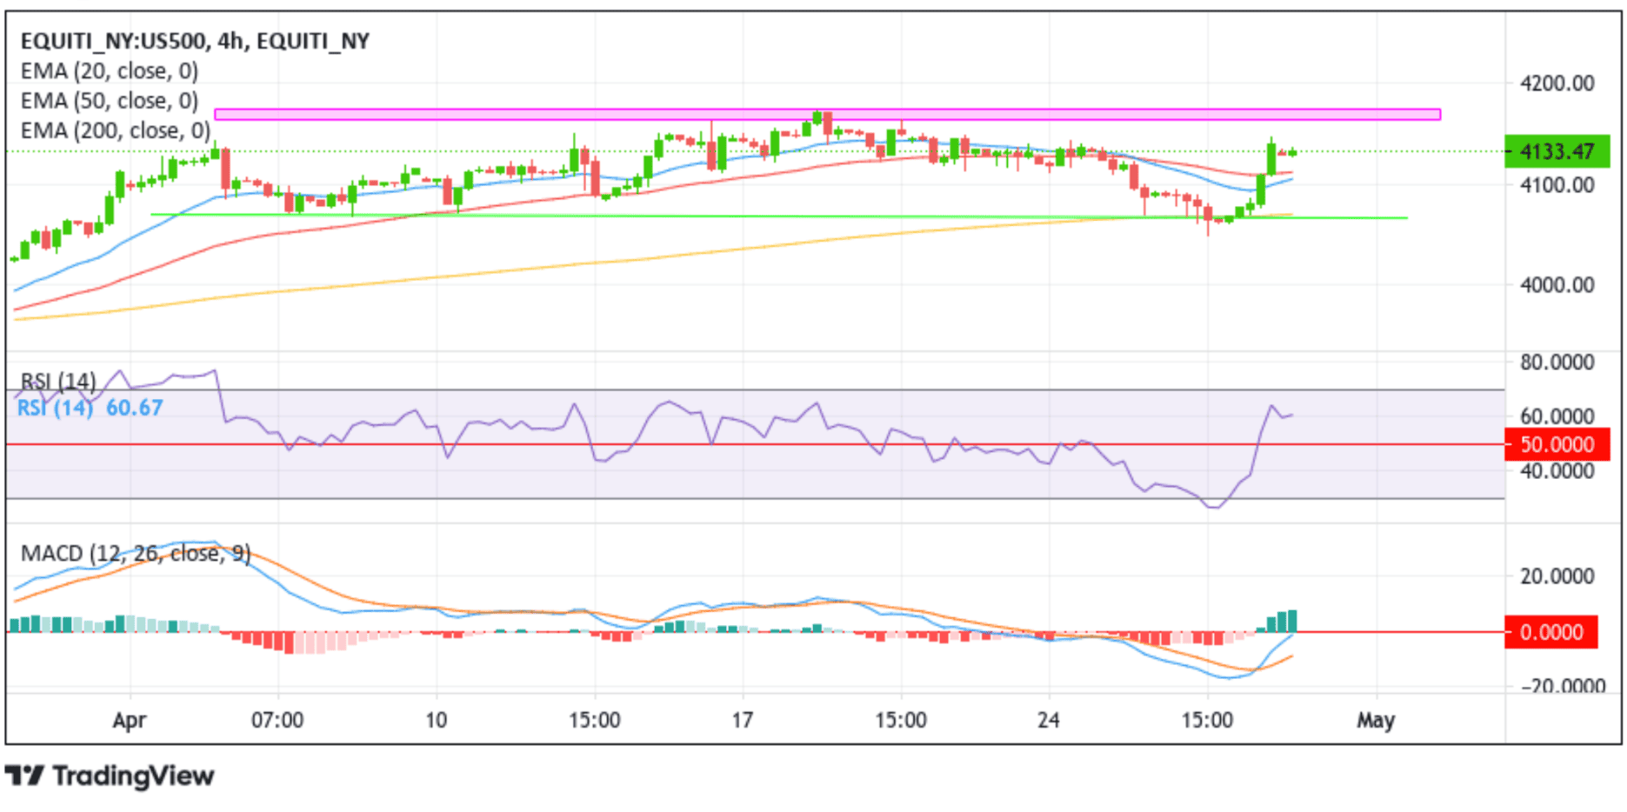The image size is (1627, 812).
Task: Click the May label on time axis
Action: tap(1376, 720)
